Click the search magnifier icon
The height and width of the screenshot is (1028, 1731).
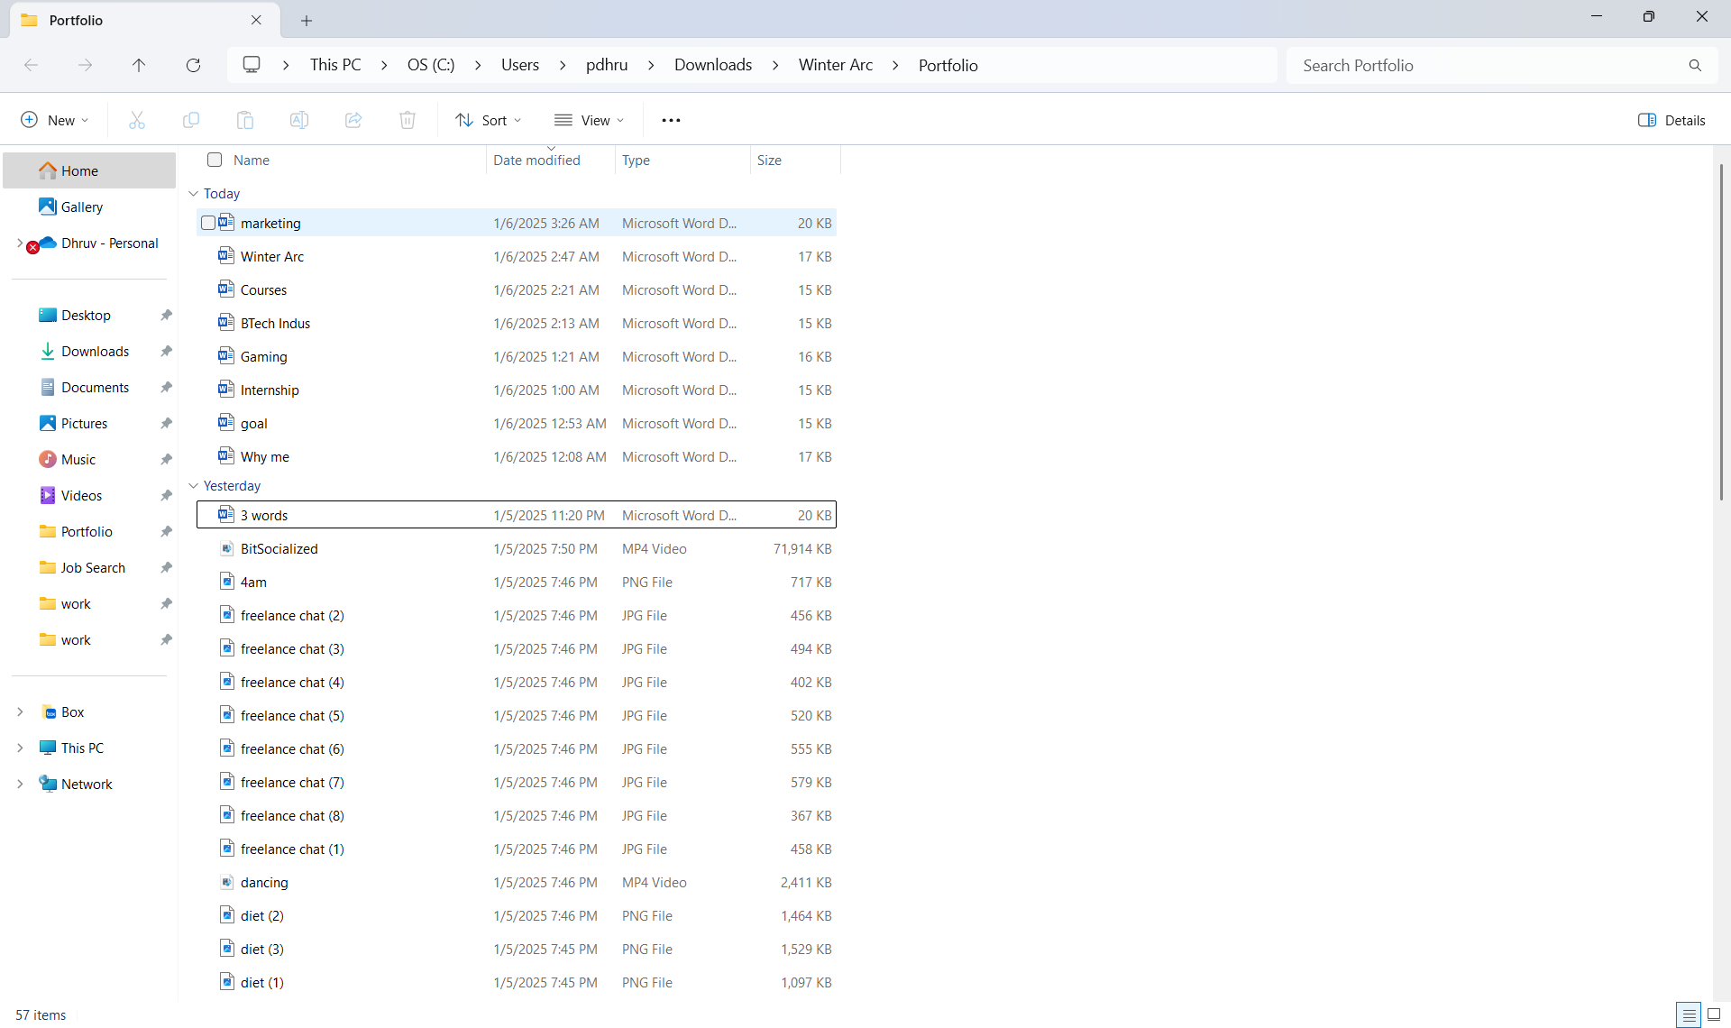[x=1695, y=65]
